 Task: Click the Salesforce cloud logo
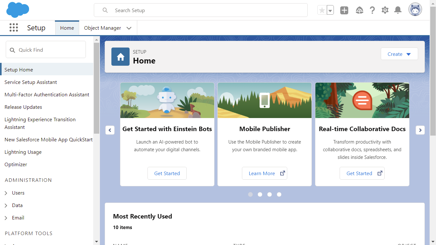tap(18, 10)
